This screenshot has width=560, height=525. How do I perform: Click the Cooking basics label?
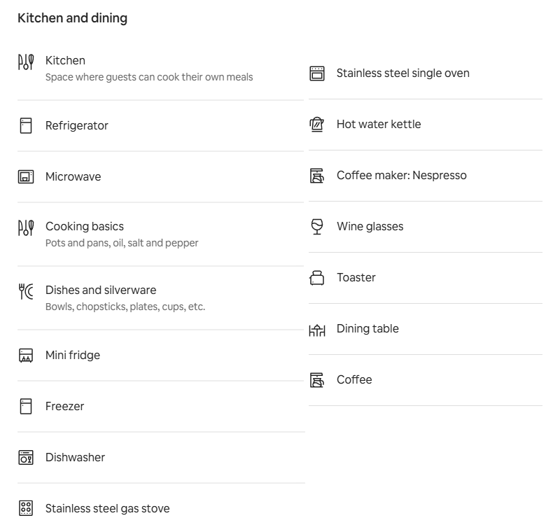coord(85,226)
